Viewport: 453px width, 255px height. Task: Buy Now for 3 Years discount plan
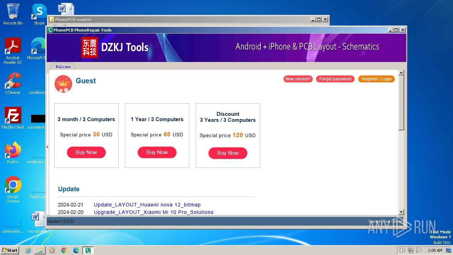tap(228, 153)
